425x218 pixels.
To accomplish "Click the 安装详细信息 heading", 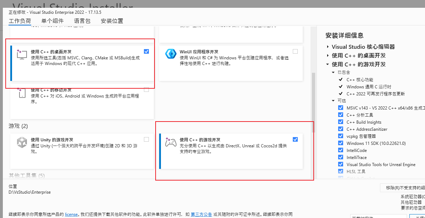I will coord(345,35).
